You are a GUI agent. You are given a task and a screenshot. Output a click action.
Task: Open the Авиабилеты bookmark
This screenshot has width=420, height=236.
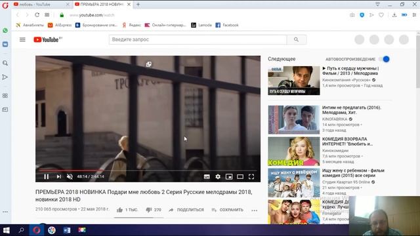[x=30, y=25]
